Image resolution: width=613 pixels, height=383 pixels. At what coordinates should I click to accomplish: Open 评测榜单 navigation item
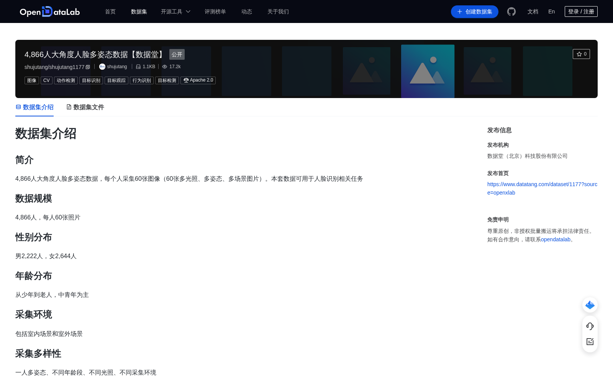215,11
